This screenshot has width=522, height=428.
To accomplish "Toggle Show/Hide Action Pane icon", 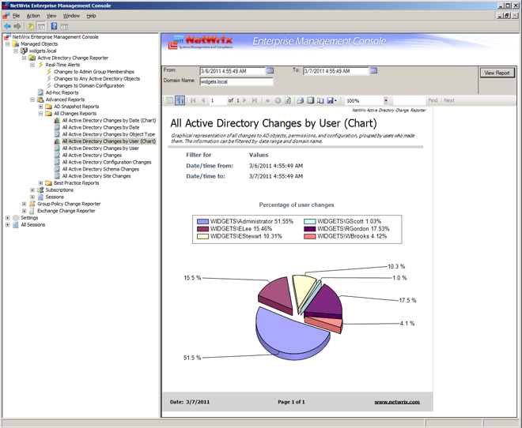I will [64, 27].
